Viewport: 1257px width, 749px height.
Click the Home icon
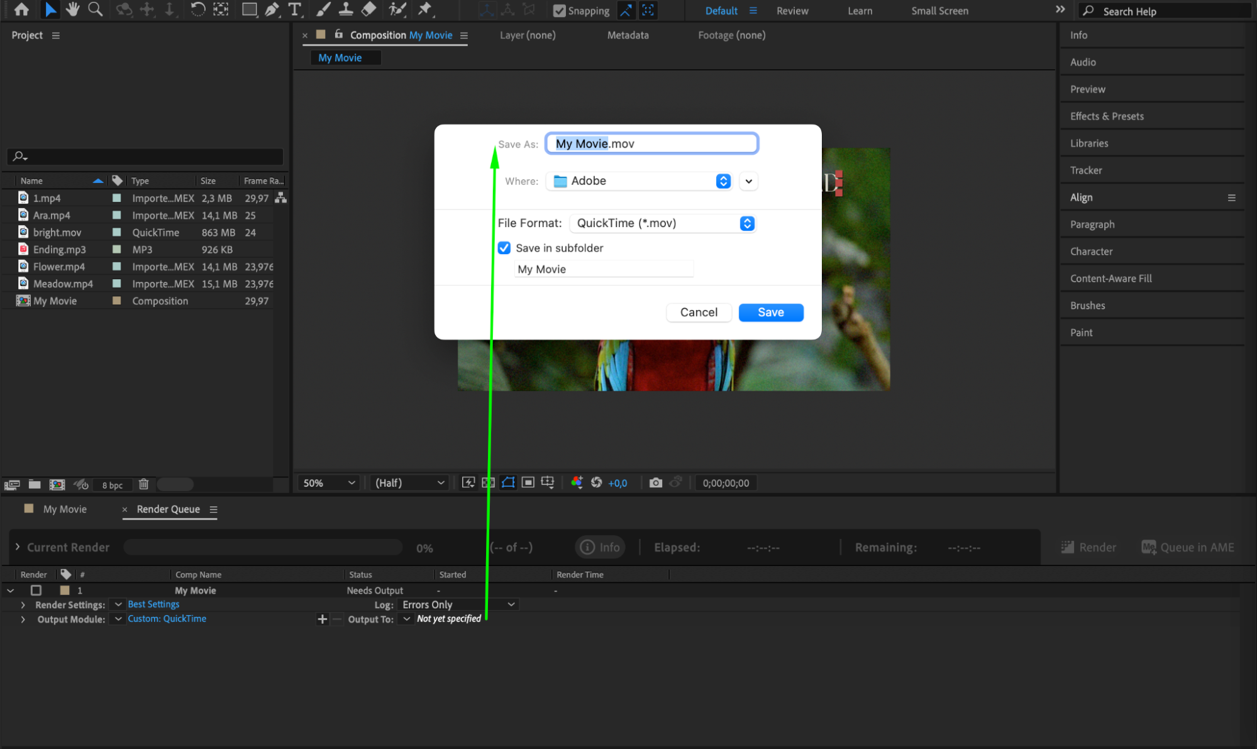click(21, 9)
